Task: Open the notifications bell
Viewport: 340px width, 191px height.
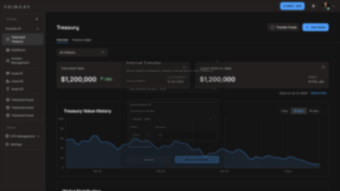Action: (313, 6)
